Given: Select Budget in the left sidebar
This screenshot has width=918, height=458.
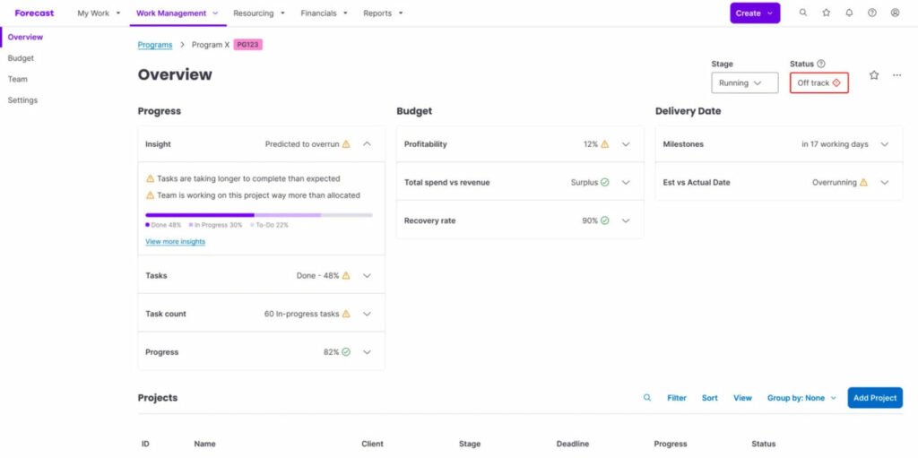Looking at the screenshot, I should tap(21, 58).
